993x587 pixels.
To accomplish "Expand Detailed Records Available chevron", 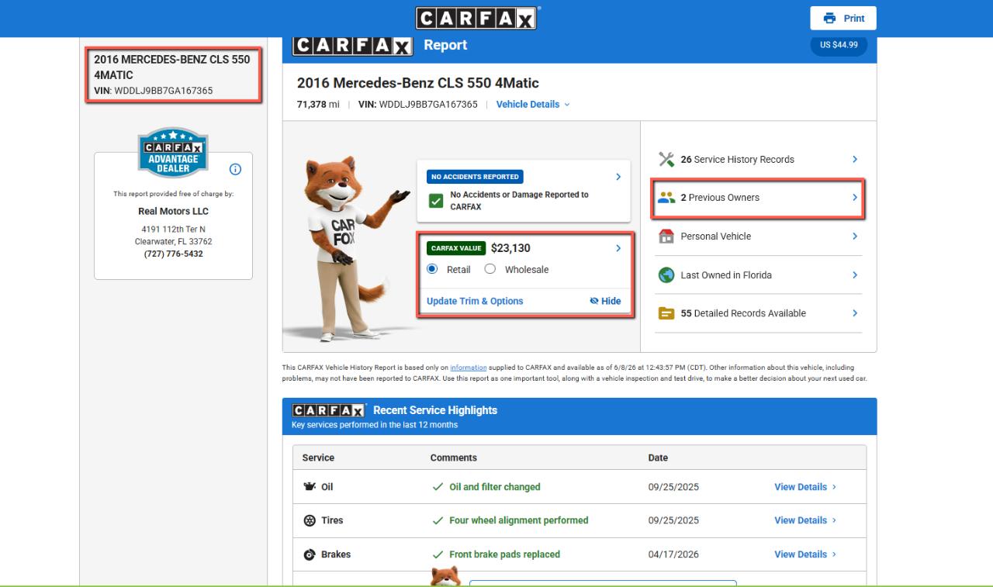I will [855, 313].
